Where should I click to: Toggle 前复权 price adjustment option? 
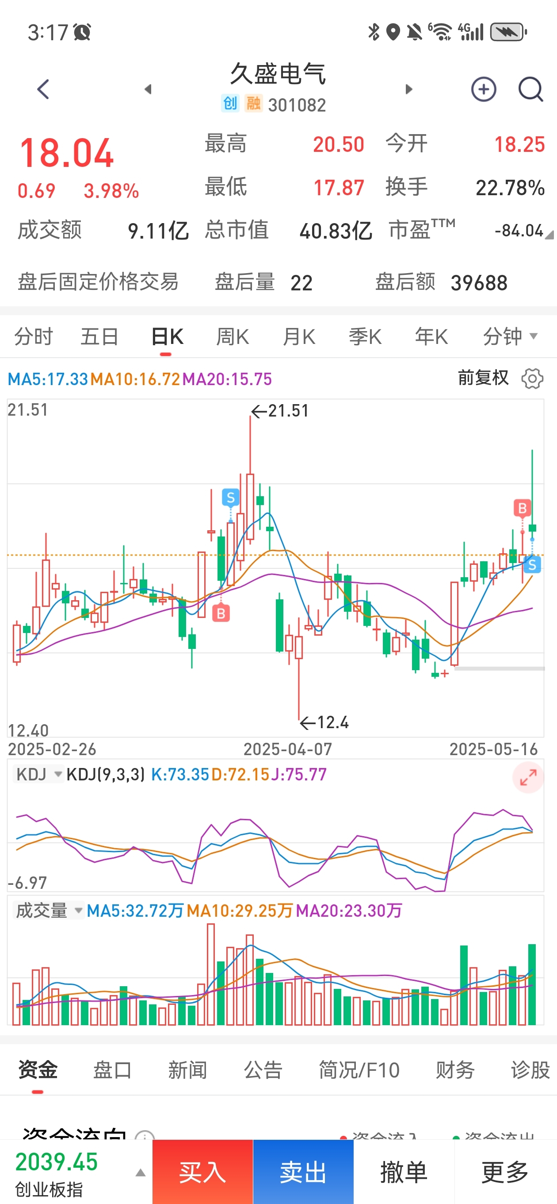pos(483,378)
